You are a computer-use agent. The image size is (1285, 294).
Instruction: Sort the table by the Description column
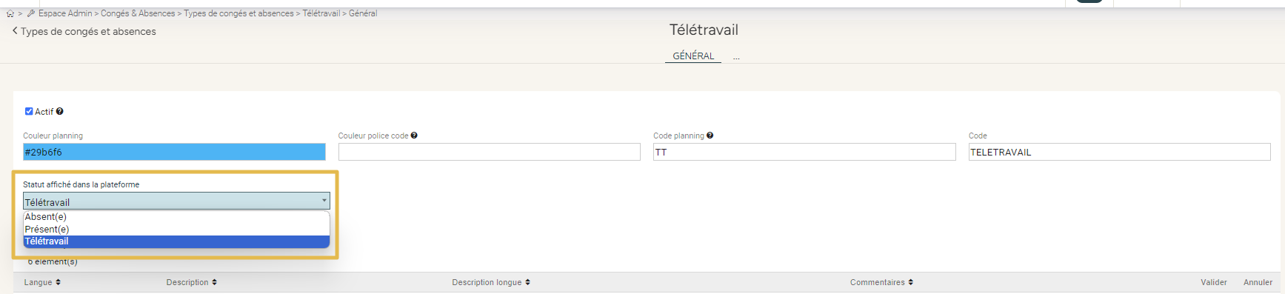(191, 282)
